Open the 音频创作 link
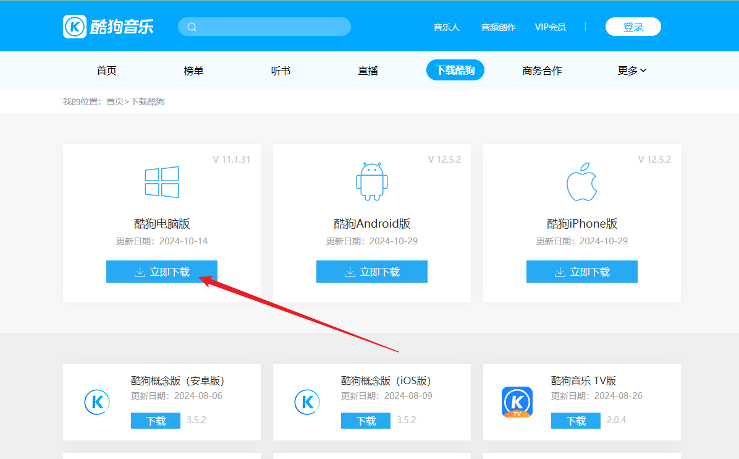This screenshot has height=459, width=739. click(x=498, y=27)
